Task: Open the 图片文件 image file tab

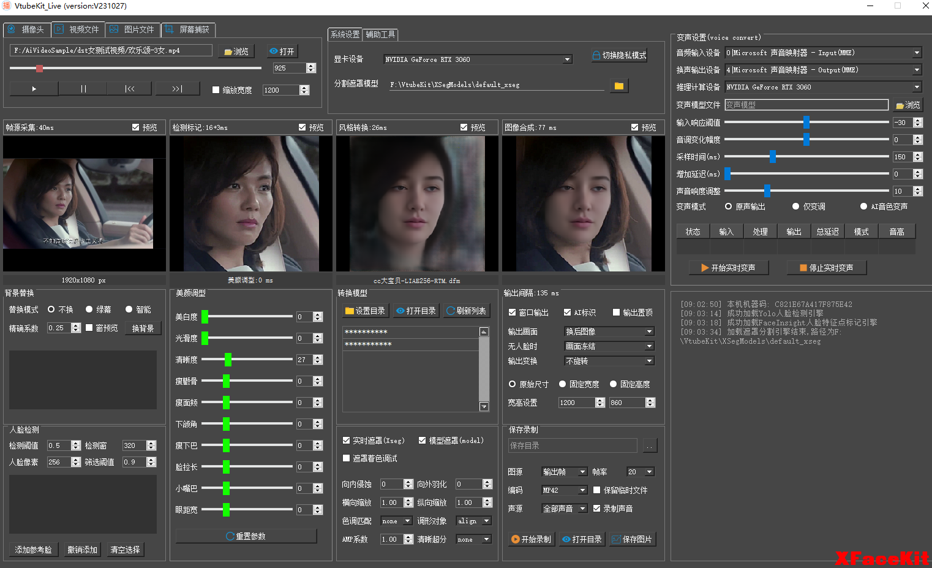Action: (133, 29)
